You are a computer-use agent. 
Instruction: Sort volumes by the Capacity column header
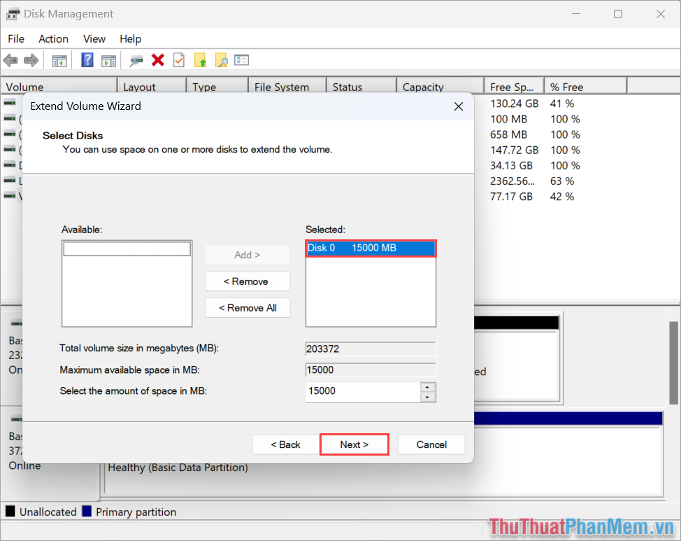click(423, 87)
